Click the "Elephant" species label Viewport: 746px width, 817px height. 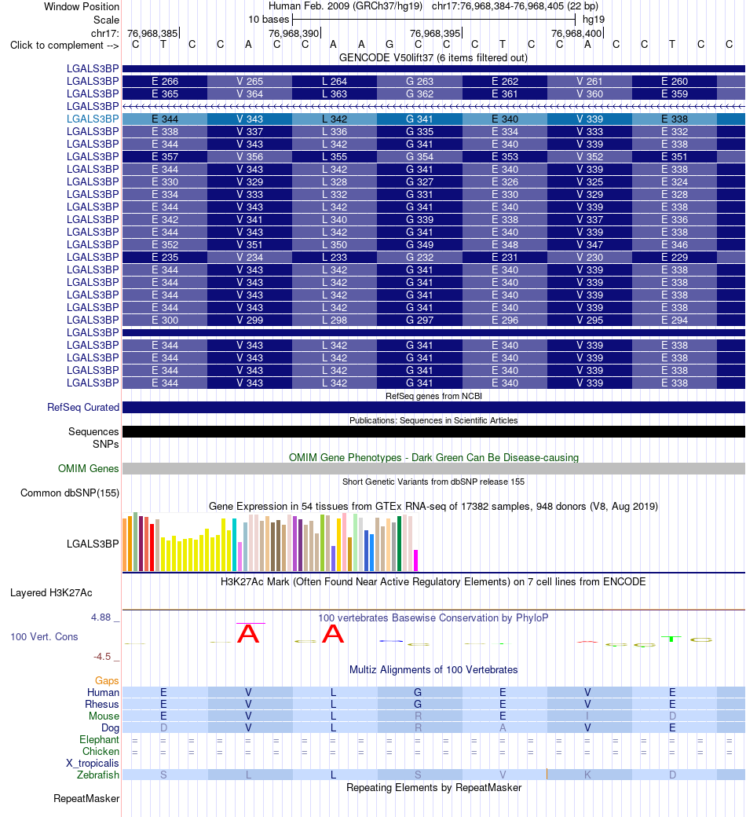[x=100, y=740]
